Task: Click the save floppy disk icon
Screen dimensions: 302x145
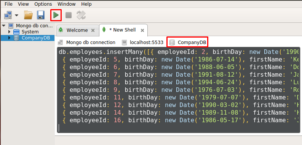Action: click(x=41, y=15)
